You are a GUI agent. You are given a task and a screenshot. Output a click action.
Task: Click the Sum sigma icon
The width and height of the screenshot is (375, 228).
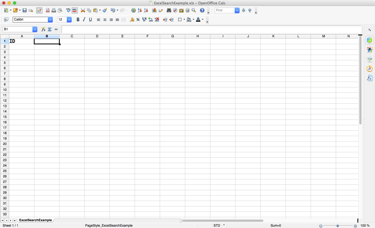[x=50, y=29]
